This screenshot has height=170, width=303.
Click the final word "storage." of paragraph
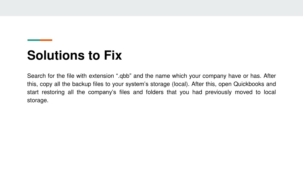38,100
